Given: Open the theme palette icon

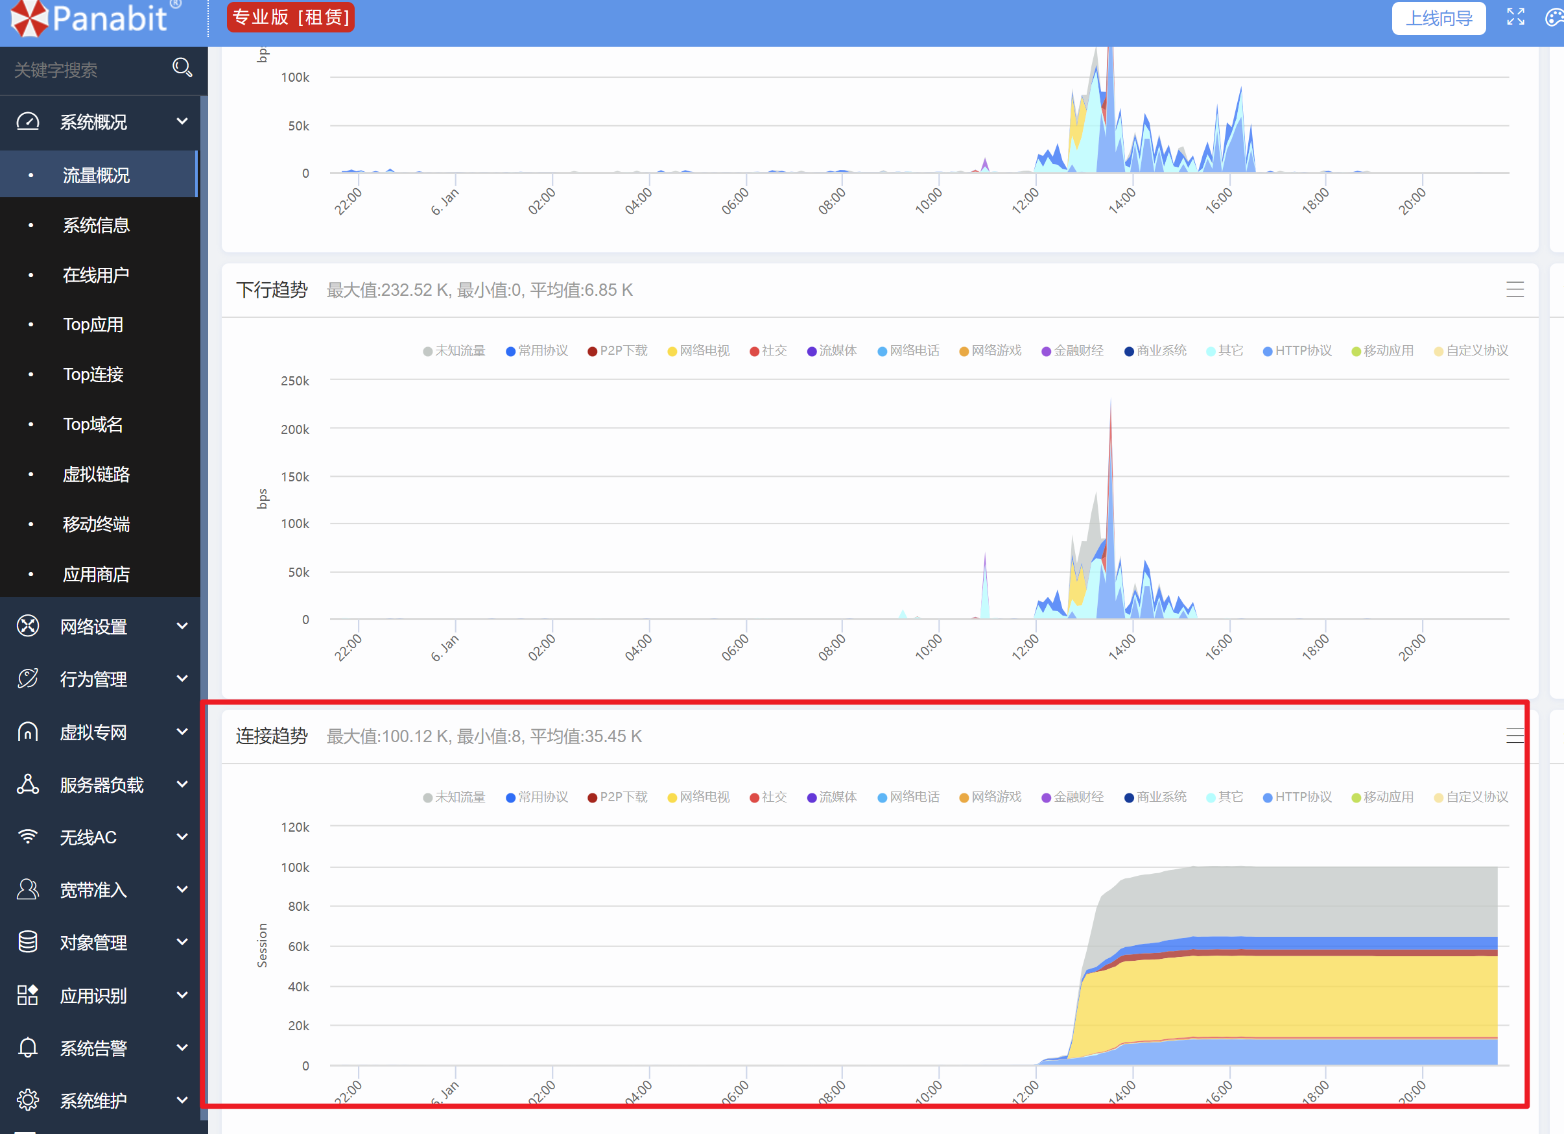Looking at the screenshot, I should coord(1554,18).
